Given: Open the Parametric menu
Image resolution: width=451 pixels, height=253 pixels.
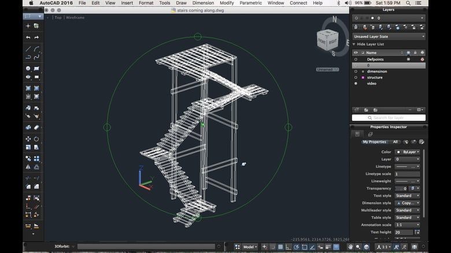Looking at the screenshot, I should click(250, 3).
